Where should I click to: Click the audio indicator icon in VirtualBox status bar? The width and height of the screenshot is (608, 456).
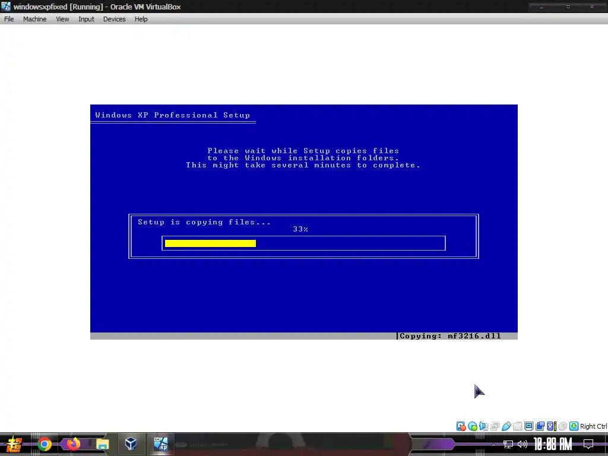coord(483,426)
